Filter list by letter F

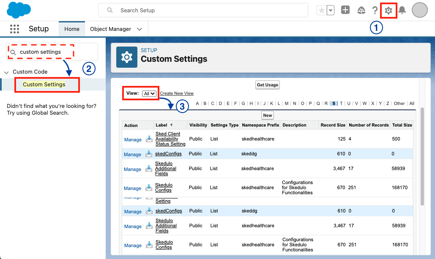pyautogui.click(x=235, y=104)
